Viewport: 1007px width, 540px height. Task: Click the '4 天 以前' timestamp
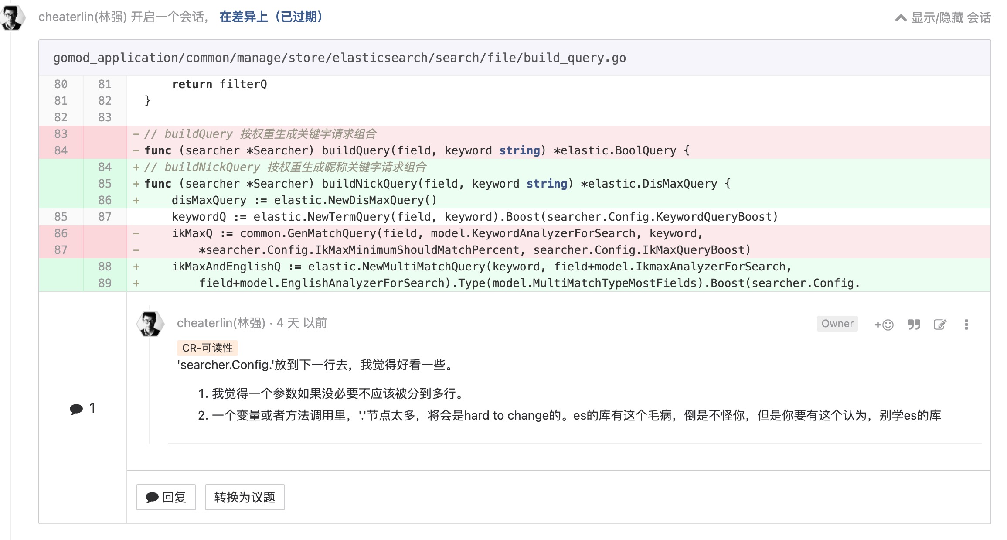302,323
